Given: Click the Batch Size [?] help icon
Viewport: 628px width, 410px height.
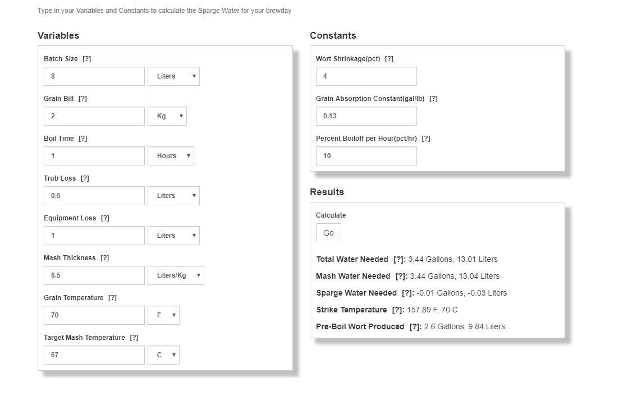Looking at the screenshot, I should tap(86, 59).
